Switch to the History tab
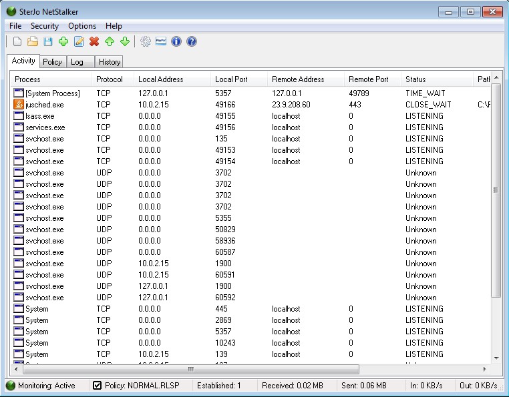The height and width of the screenshot is (397, 509). pos(110,62)
